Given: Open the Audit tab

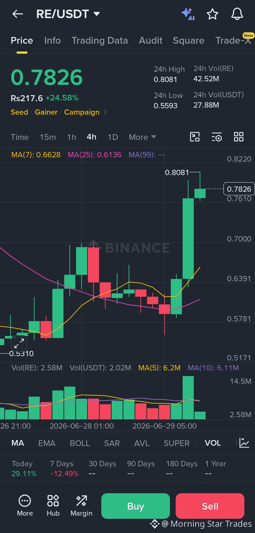Looking at the screenshot, I should pos(151,40).
